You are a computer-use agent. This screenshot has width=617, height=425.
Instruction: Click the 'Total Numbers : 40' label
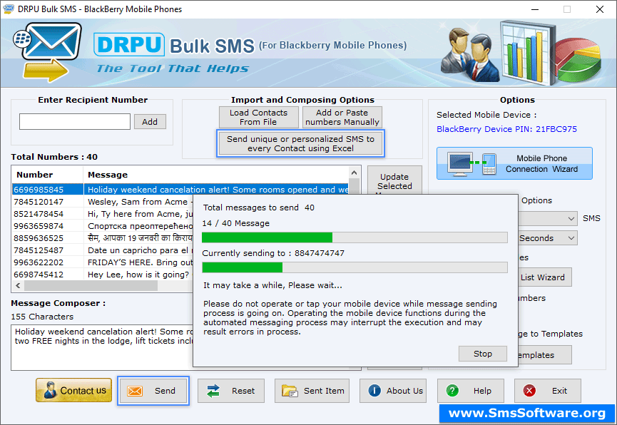(54, 157)
